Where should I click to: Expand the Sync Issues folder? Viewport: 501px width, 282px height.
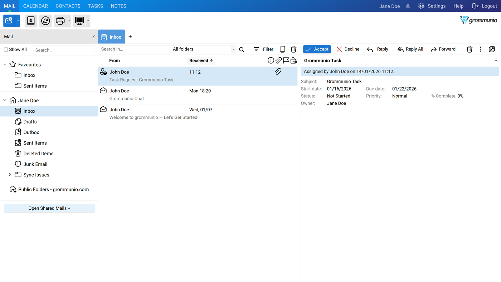point(10,175)
